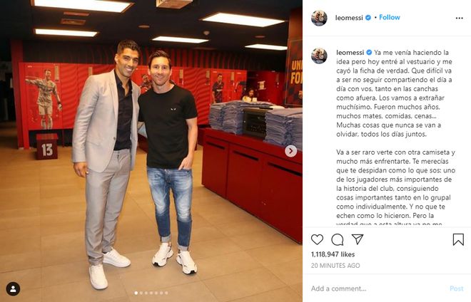Open leomessi username link in the caption
471x302 pixels.
[x=350, y=53]
